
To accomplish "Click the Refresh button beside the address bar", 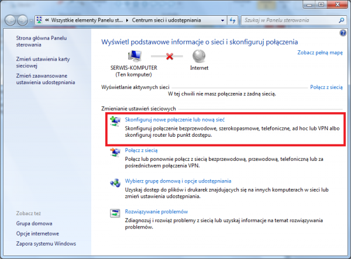I will 233,20.
